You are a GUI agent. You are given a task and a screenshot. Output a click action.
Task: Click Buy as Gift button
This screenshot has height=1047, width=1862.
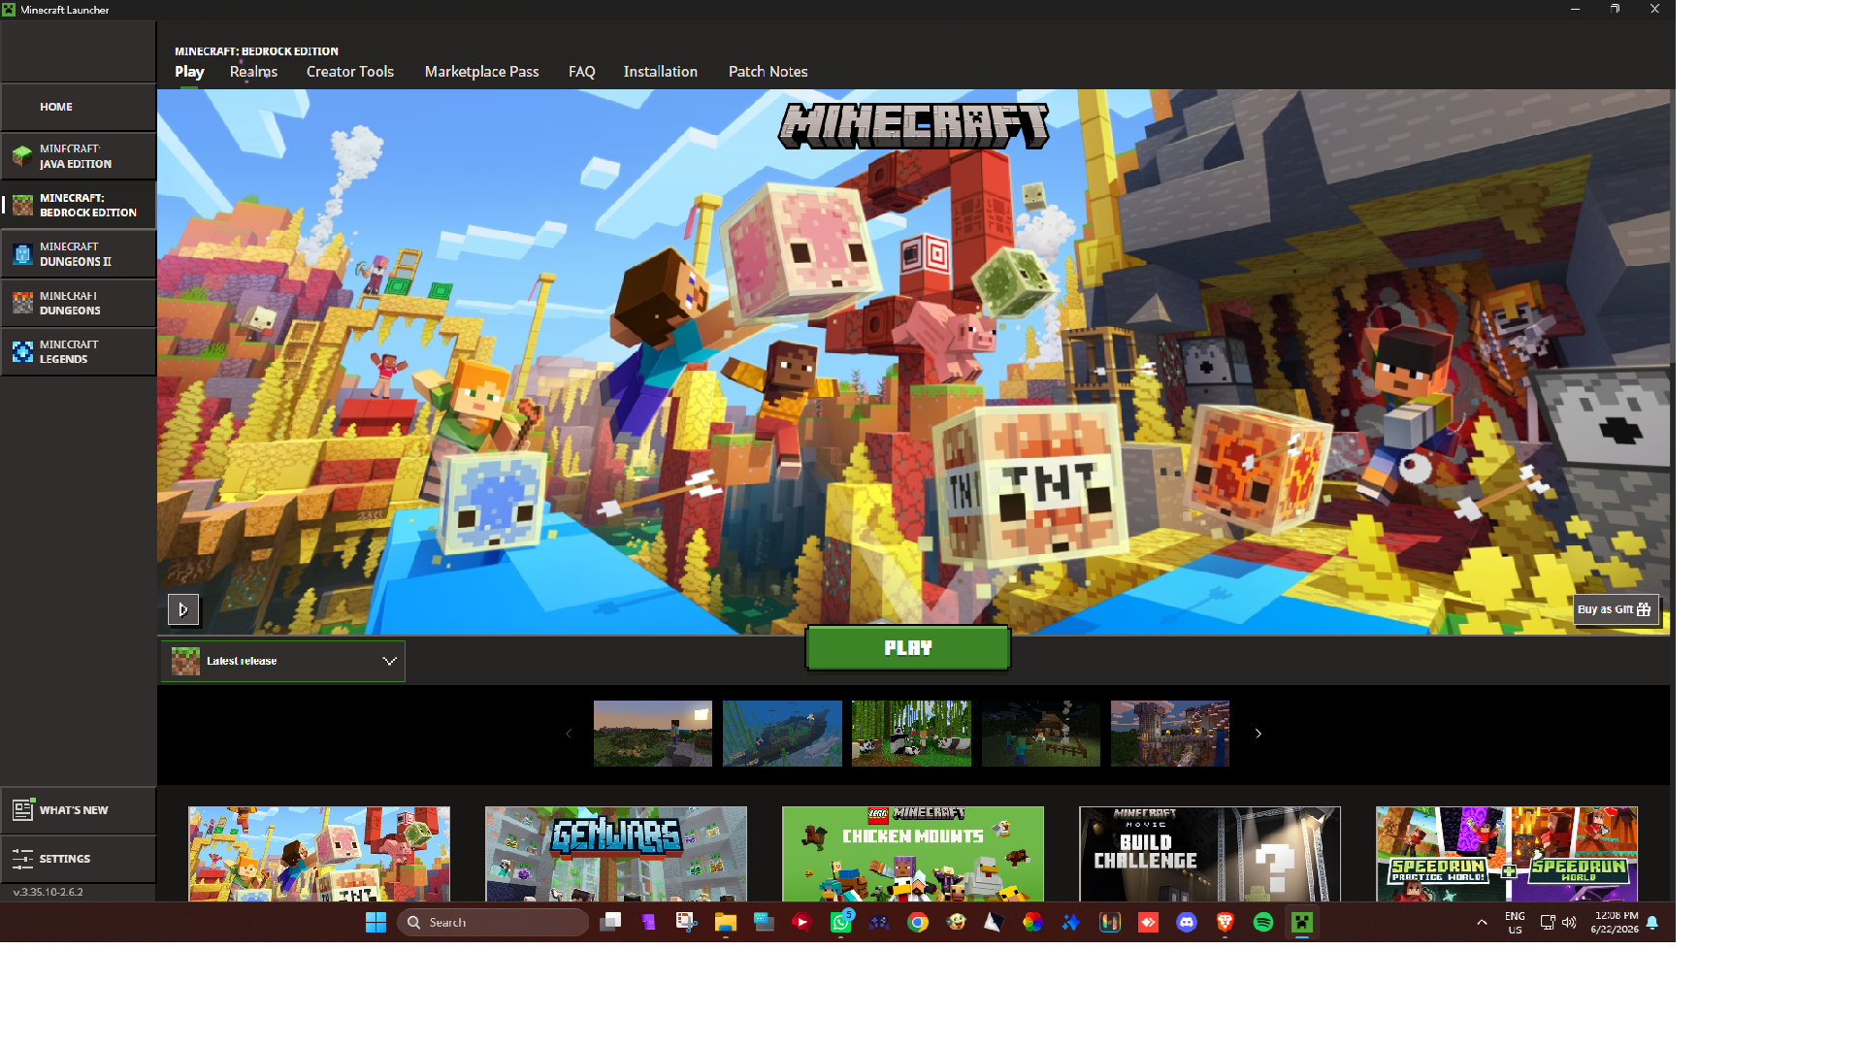1616,609
